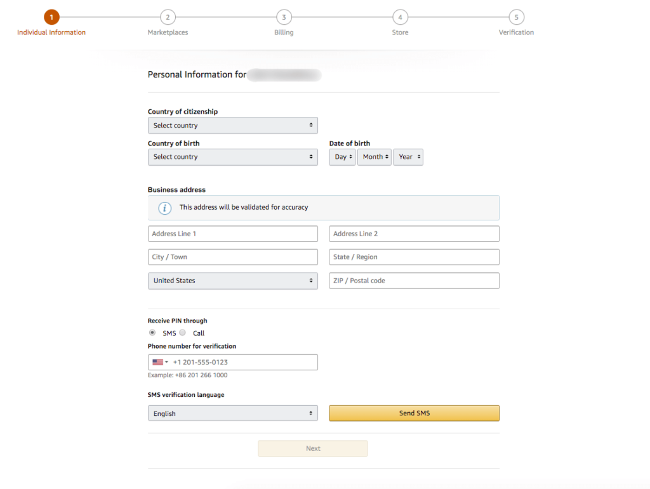This screenshot has width=650, height=489.
Task: Open Country of citizenship dropdown
Action: (x=232, y=126)
